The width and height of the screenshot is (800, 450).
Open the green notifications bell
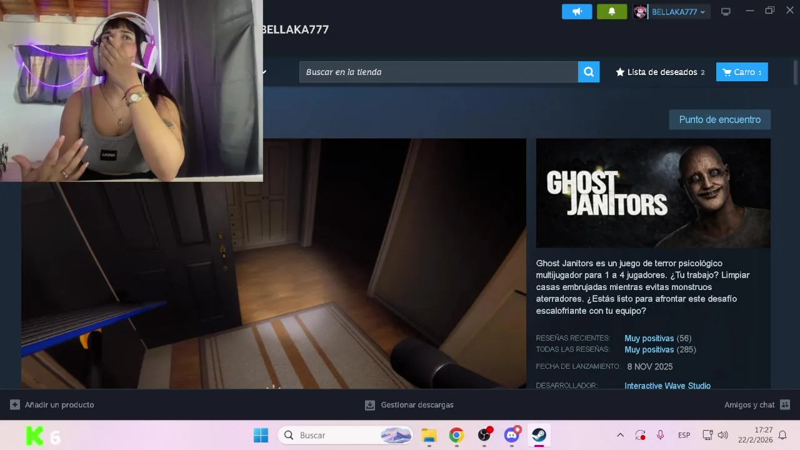click(x=612, y=11)
